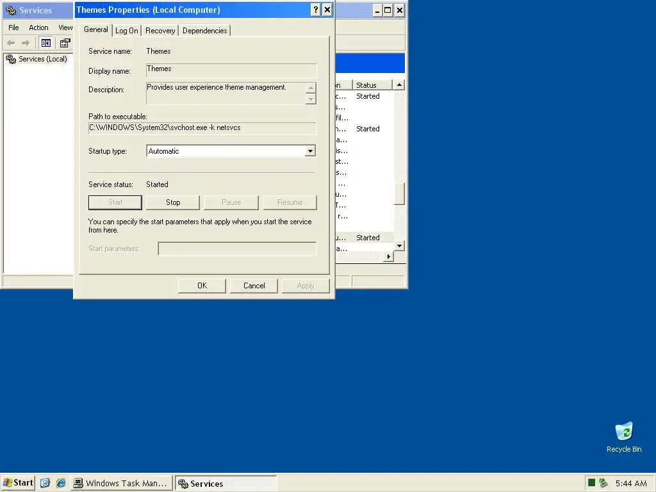Click the Apply button
This screenshot has width=656, height=492.
click(x=306, y=286)
